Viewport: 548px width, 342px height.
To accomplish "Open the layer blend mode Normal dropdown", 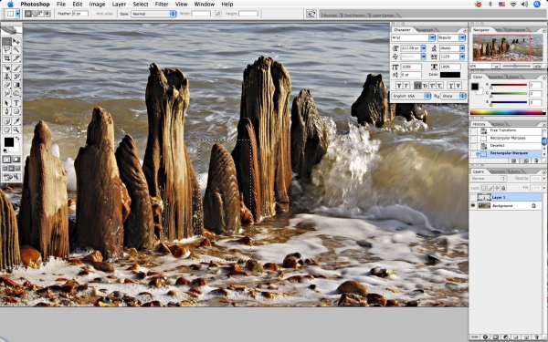I will (x=489, y=179).
